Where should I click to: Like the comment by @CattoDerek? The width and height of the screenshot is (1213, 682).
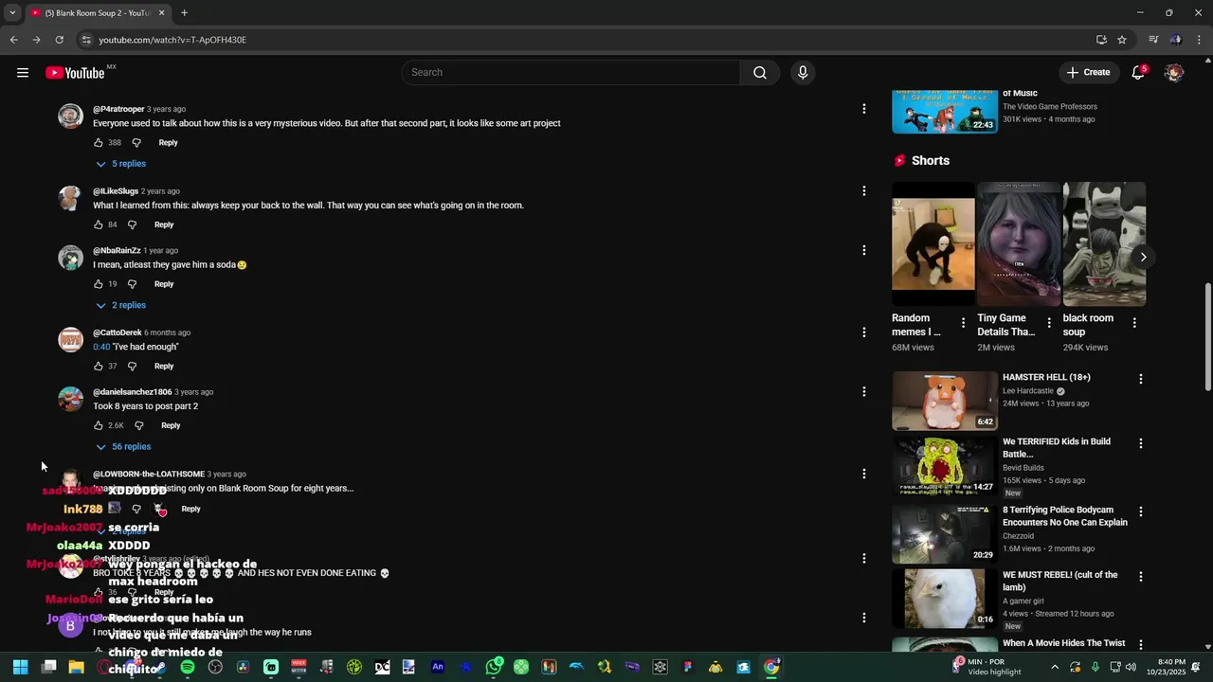point(98,367)
